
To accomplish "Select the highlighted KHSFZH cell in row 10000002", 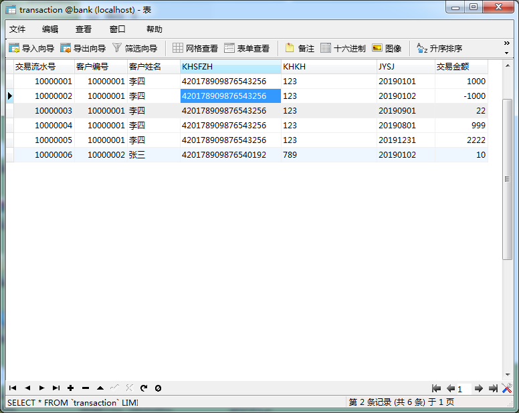I will coord(231,96).
